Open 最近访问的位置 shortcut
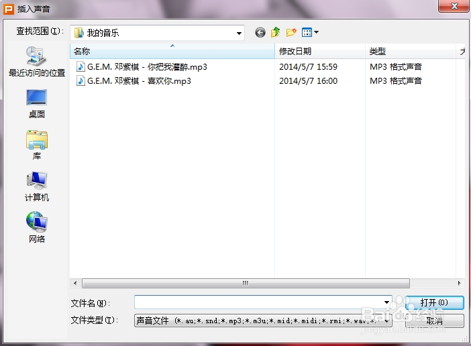The width and height of the screenshot is (471, 346). point(37,62)
